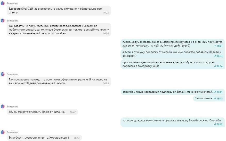Click the 'Да. Вы можете отменить Плюс' bubble
Image resolution: width=226 pixels, height=141 pixels.
42,112
